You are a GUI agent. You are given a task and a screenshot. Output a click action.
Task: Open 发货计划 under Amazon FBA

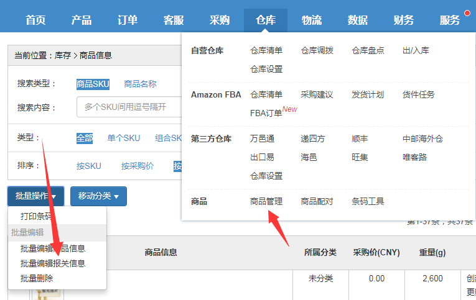[x=368, y=94]
